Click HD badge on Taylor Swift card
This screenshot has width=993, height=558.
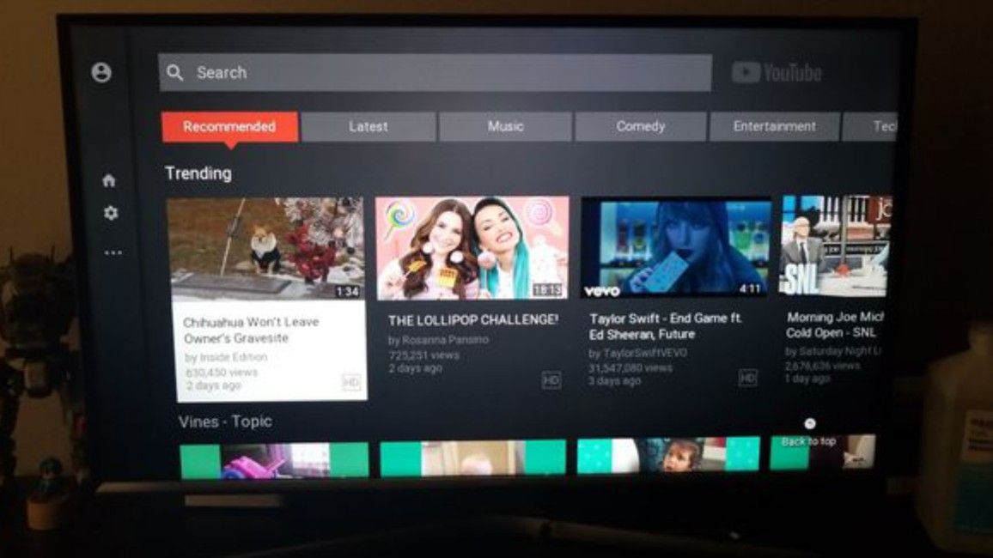747,379
